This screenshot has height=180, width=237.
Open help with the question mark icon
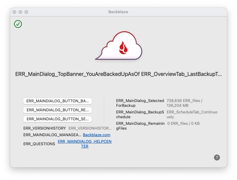coord(217,157)
